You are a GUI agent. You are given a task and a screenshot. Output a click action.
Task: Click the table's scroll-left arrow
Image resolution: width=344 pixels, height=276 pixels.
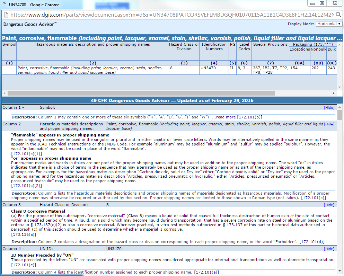pyautogui.click(x=4, y=94)
